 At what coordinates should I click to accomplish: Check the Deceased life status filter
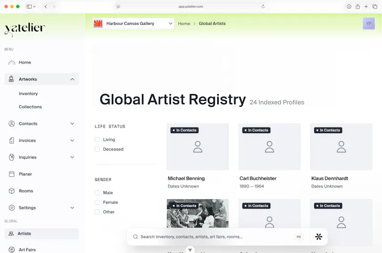pos(97,149)
